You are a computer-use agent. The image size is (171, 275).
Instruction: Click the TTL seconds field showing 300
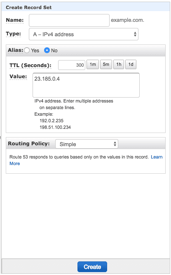[x=72, y=65]
